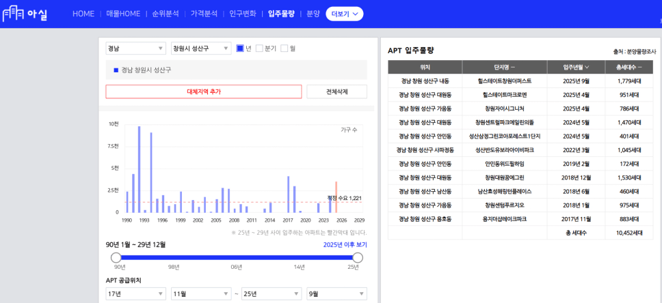The image size is (662, 303).
Task: Open the HOME menu
Action: pyautogui.click(x=83, y=14)
